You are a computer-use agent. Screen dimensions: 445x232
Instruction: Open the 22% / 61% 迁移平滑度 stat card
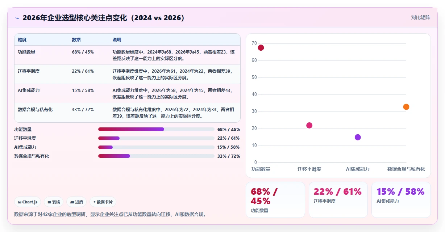338,200
